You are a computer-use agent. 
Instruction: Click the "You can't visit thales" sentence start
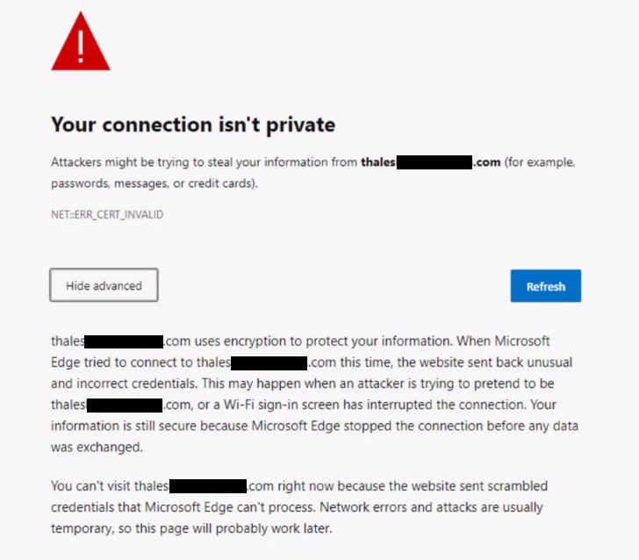pyautogui.click(x=109, y=485)
